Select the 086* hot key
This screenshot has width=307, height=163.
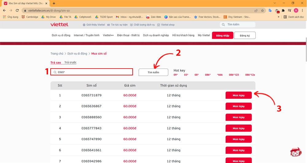(x=208, y=75)
